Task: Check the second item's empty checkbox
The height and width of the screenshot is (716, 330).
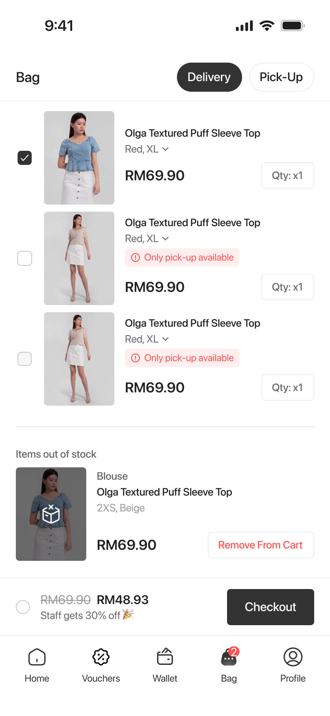Action: (x=25, y=258)
